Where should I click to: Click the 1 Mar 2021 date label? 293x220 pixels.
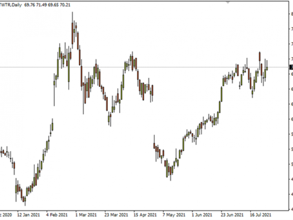pos(86,214)
